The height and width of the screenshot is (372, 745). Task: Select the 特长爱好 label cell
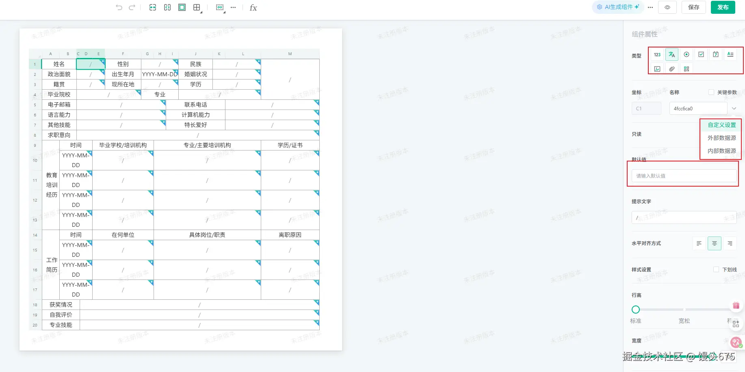196,125
